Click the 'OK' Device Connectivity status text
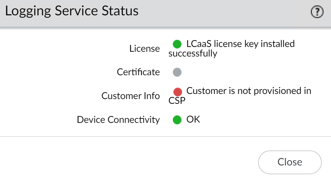This screenshot has width=331, height=177. (x=193, y=119)
